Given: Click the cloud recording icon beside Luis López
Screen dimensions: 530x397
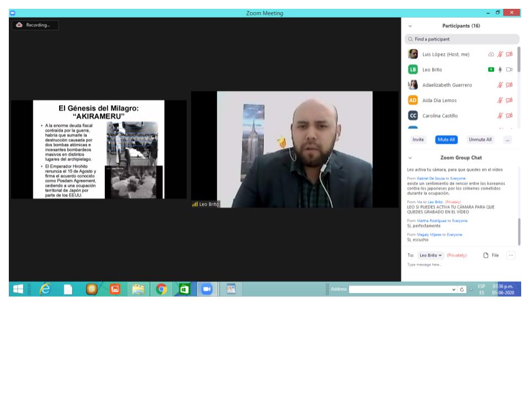Looking at the screenshot, I should pyautogui.click(x=491, y=54).
